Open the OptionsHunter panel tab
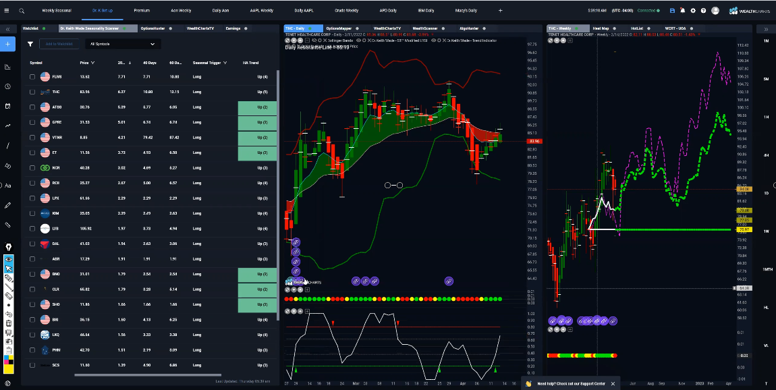Screen dimensions: 776x390 (x=153, y=29)
